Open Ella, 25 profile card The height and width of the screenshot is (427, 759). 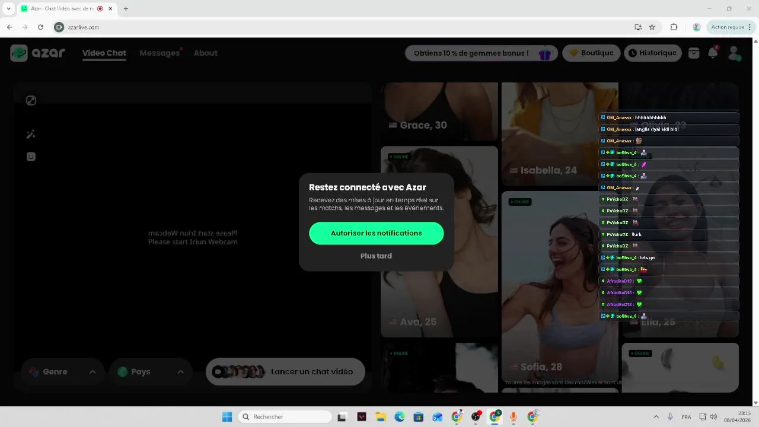click(x=680, y=241)
